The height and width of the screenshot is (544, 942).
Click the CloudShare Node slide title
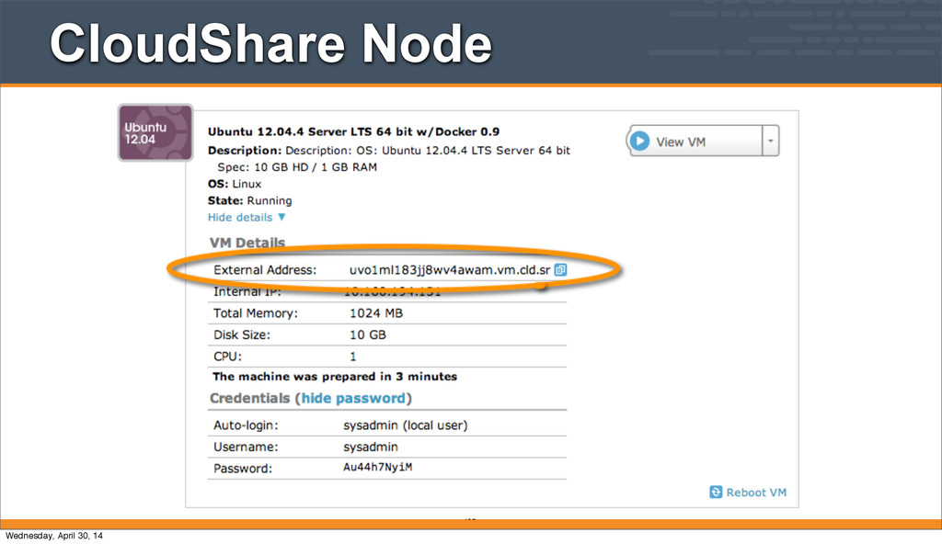click(271, 42)
